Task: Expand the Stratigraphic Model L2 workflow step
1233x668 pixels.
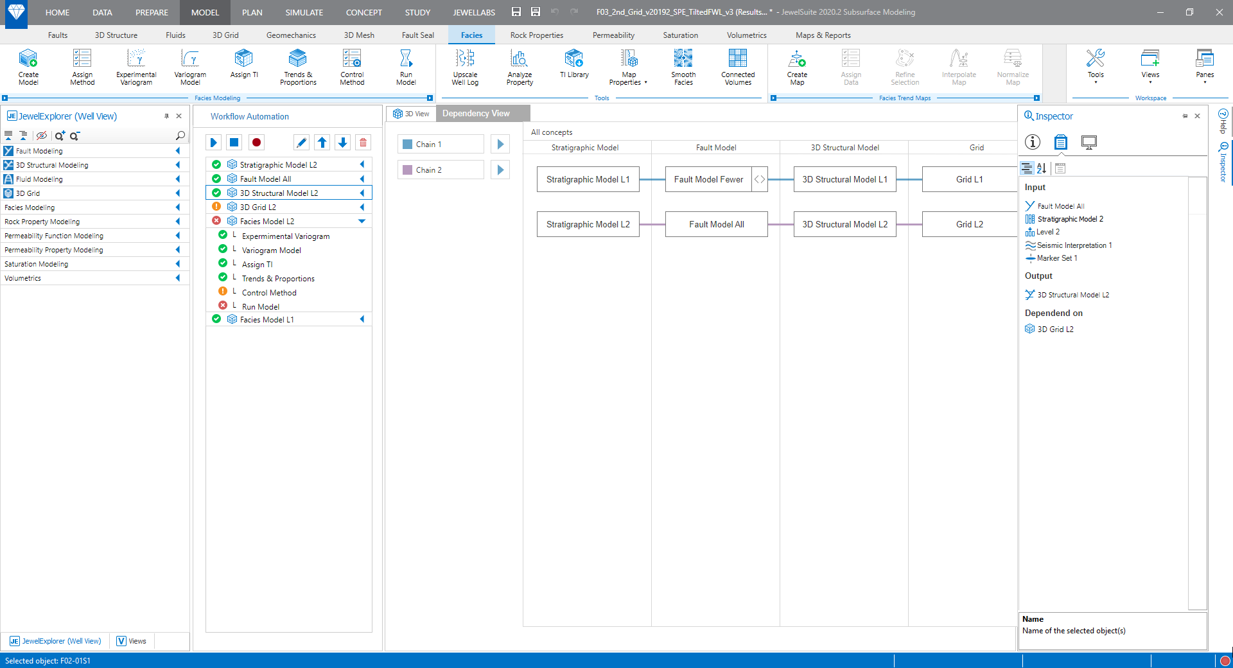Action: pyautogui.click(x=362, y=164)
